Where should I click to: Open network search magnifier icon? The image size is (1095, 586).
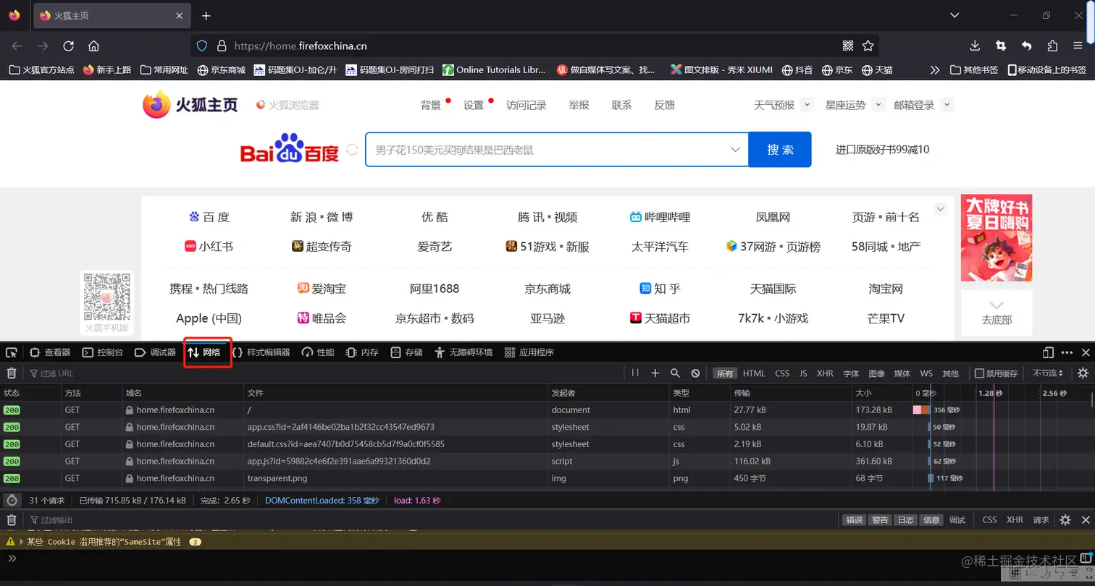(675, 373)
